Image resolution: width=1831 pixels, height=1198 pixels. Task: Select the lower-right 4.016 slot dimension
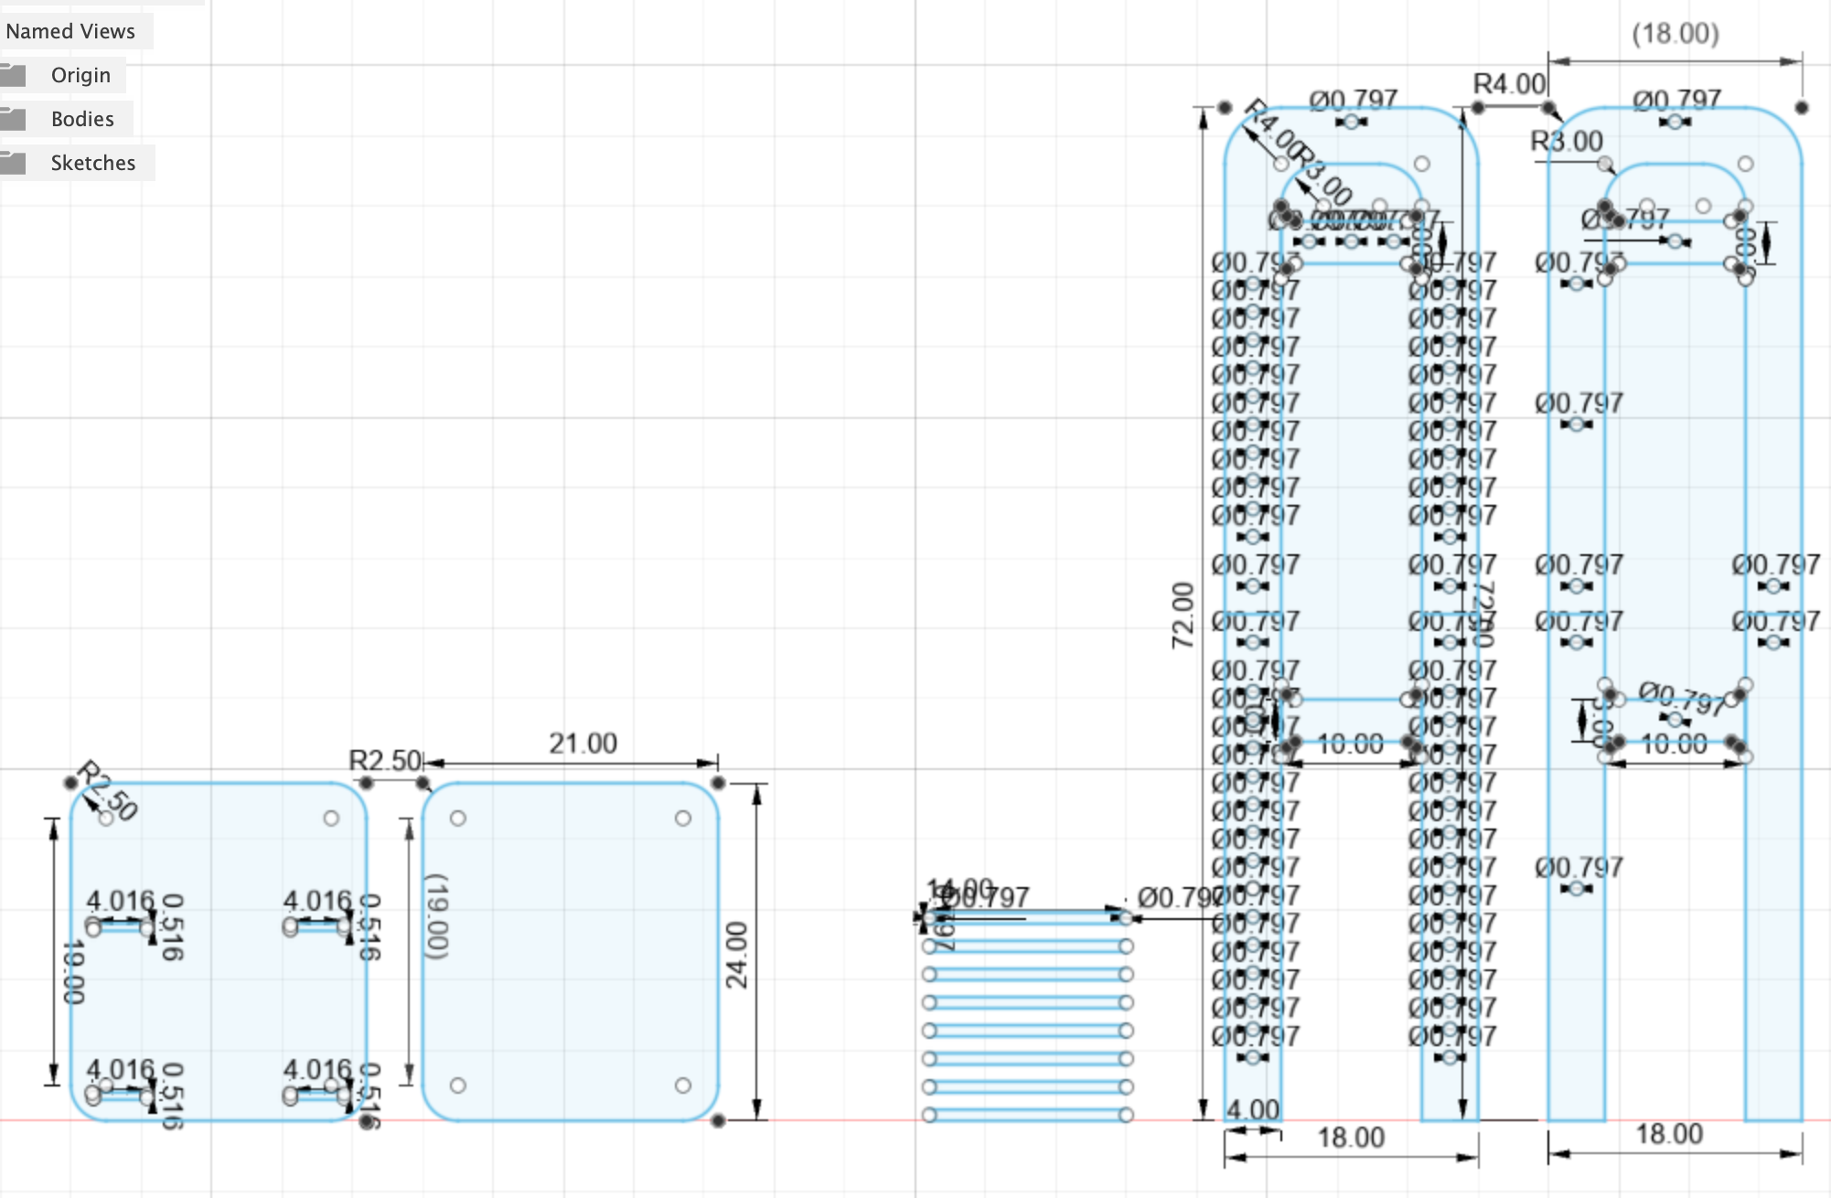[316, 1069]
